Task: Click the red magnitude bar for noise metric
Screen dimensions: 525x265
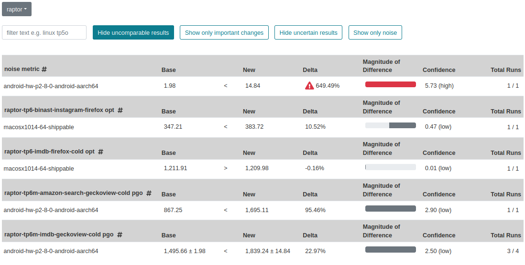Action: pos(390,84)
